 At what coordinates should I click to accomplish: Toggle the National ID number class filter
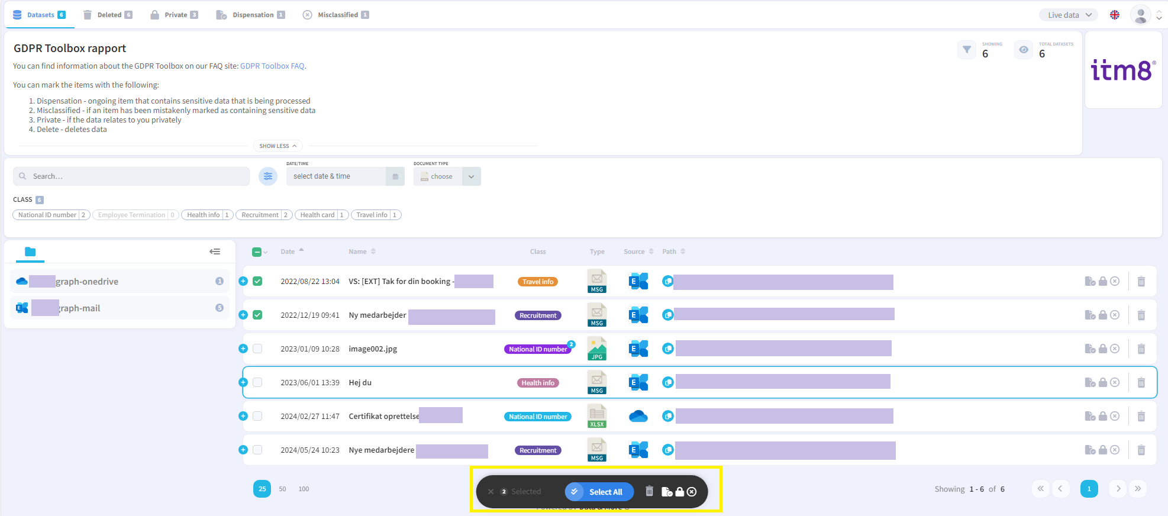pos(51,215)
